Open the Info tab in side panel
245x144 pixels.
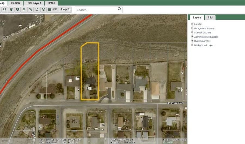point(210,17)
